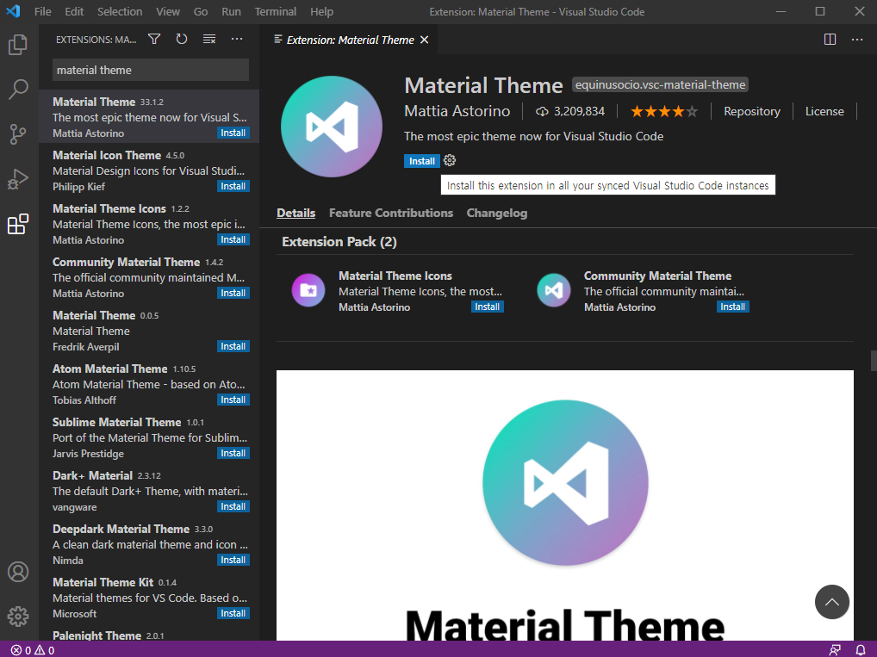Click the Extension Pack (2) heading
877x657 pixels.
(339, 242)
